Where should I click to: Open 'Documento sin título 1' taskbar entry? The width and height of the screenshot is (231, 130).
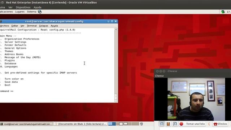80,124
